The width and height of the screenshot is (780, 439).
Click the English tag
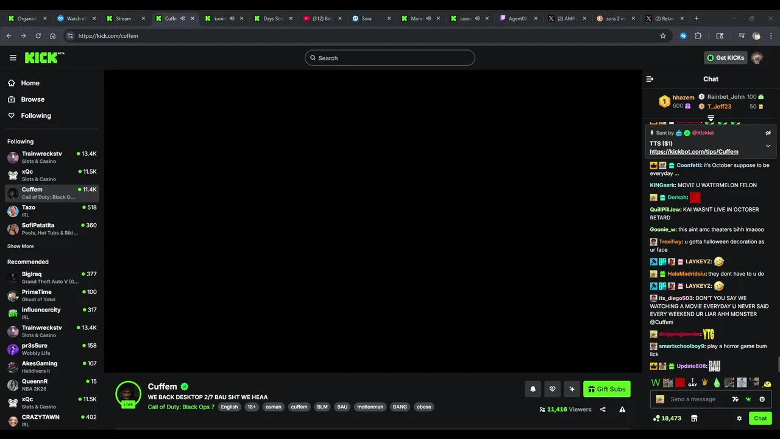point(229,407)
